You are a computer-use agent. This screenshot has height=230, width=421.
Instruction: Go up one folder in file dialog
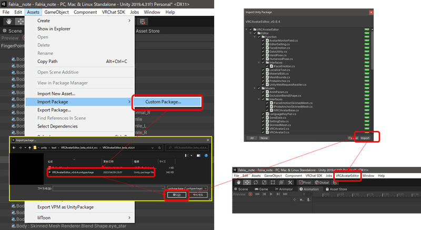click(x=29, y=148)
